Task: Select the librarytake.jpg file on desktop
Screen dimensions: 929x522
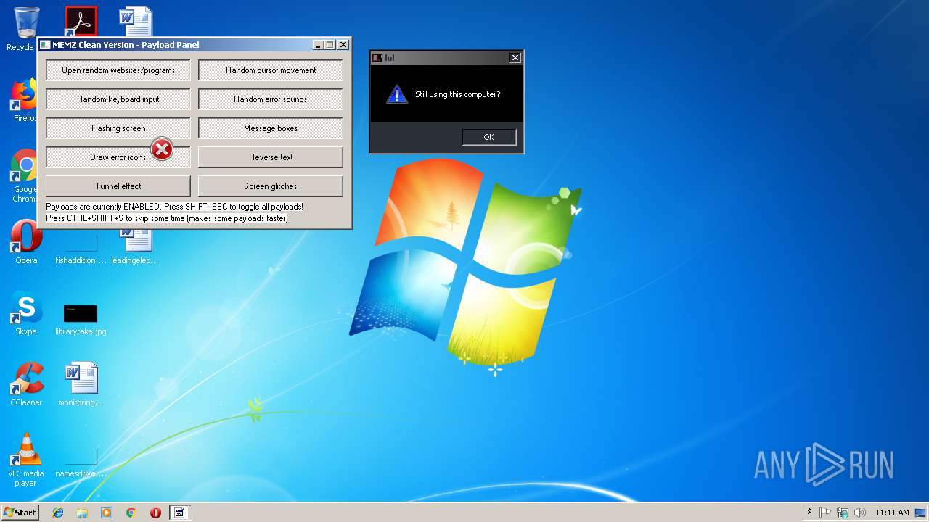Action: [x=81, y=319]
